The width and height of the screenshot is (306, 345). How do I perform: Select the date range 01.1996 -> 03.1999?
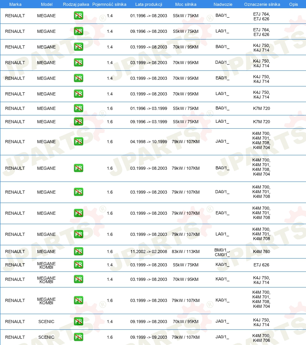click(x=149, y=108)
